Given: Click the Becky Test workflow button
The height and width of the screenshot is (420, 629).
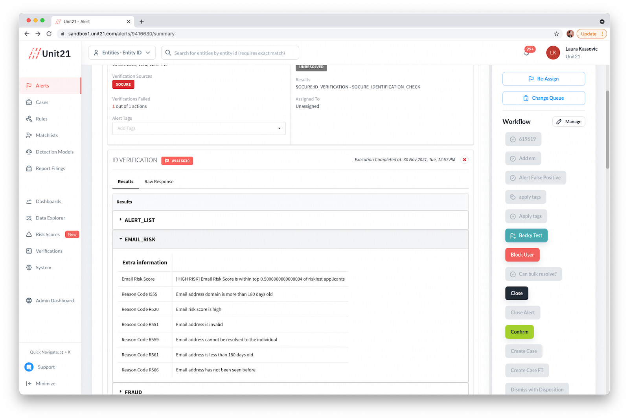Looking at the screenshot, I should pos(526,236).
